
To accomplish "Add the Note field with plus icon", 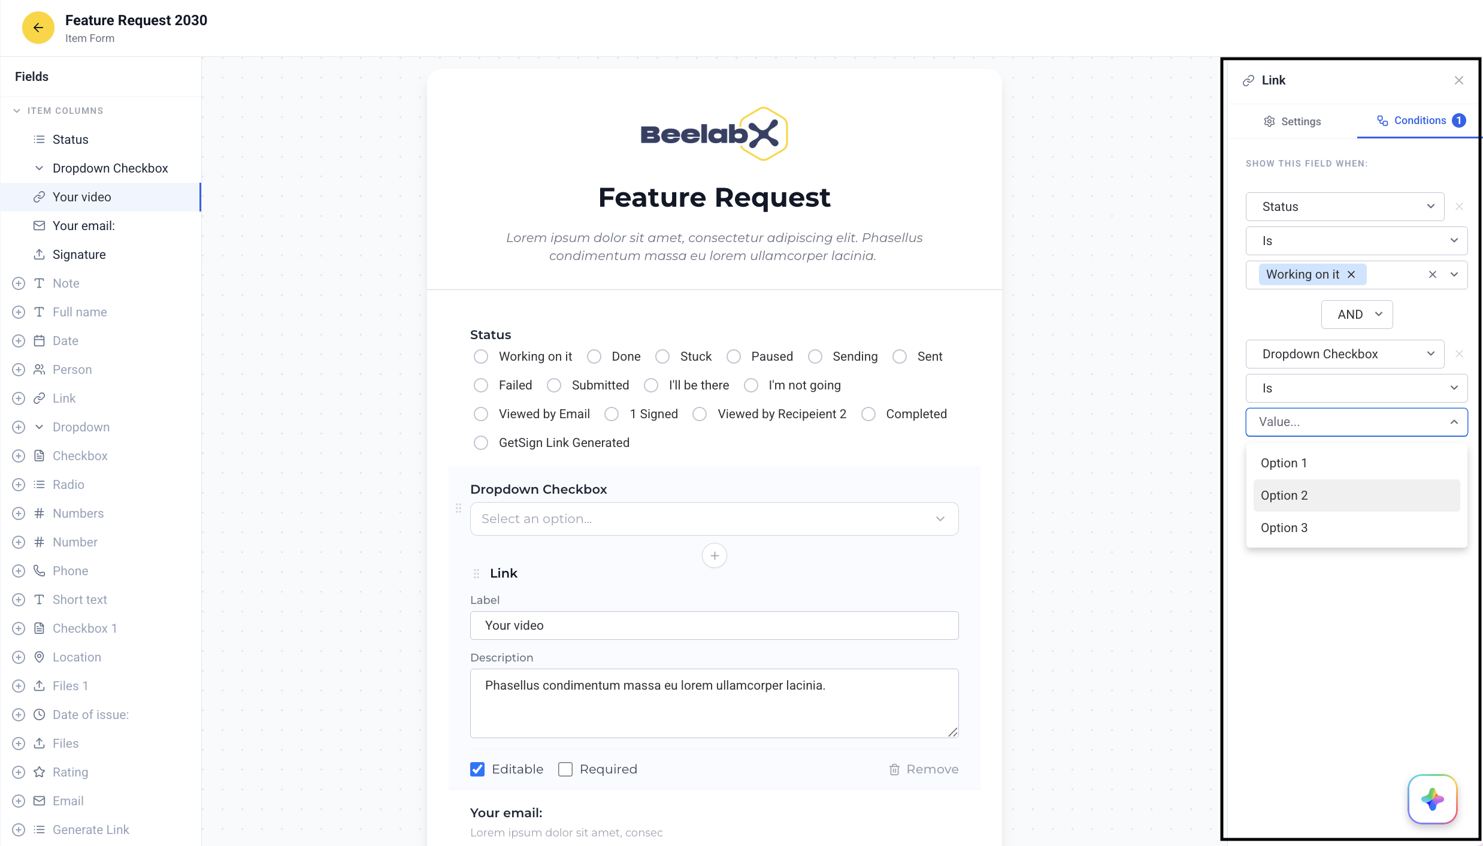I will point(19,283).
